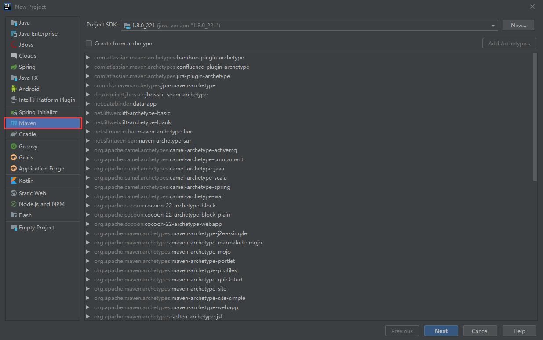Select the Java FX icon
This screenshot has width=543, height=340.
(14, 78)
